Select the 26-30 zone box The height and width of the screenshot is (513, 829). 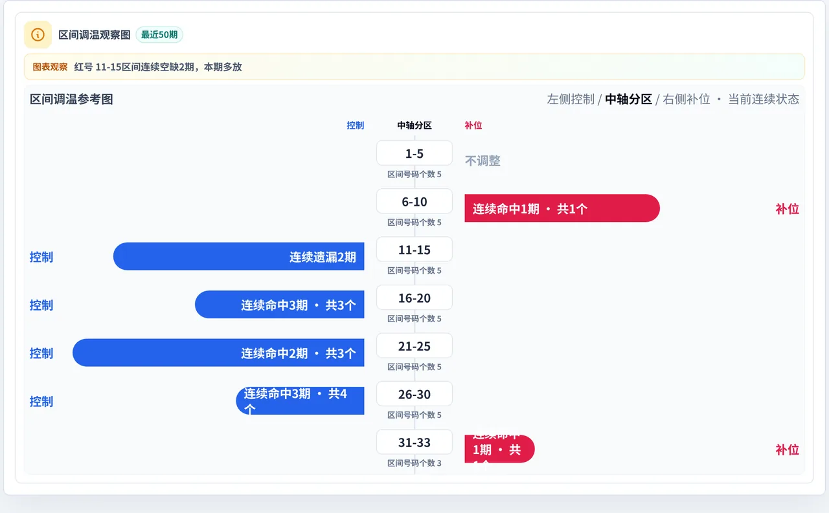[414, 394]
